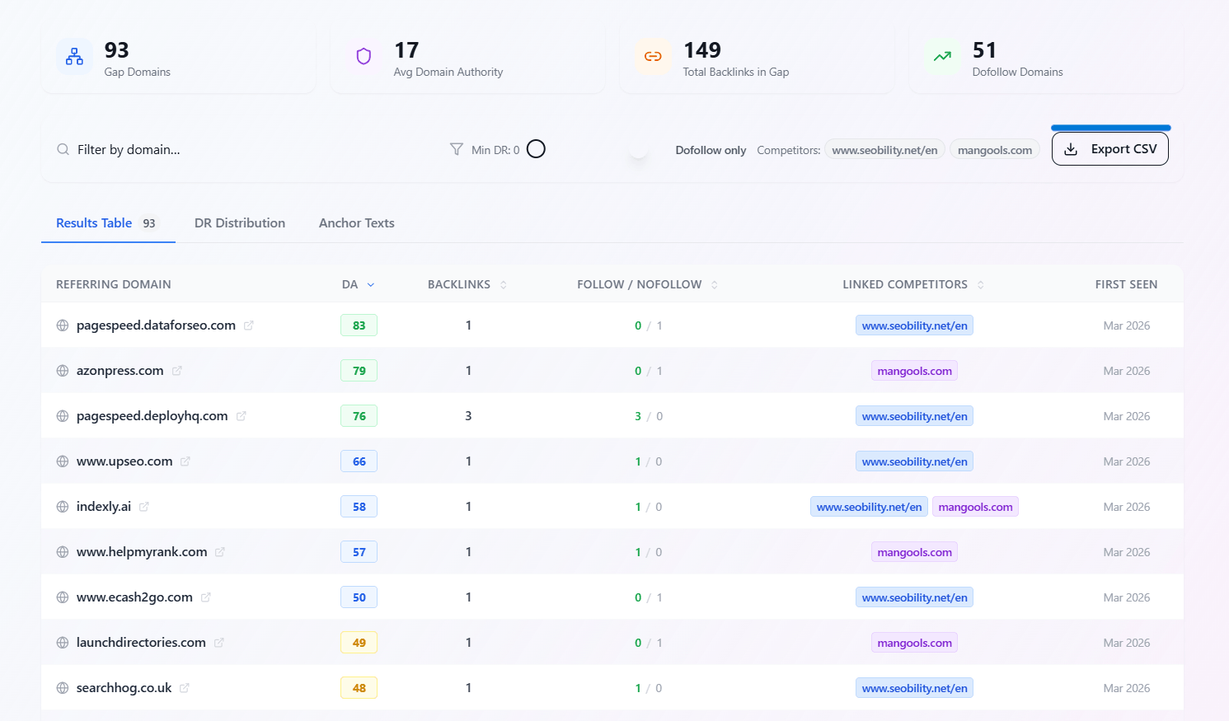Image resolution: width=1229 pixels, height=721 pixels.
Task: Select the mangools.com competitor chip in filters
Action: (x=994, y=149)
